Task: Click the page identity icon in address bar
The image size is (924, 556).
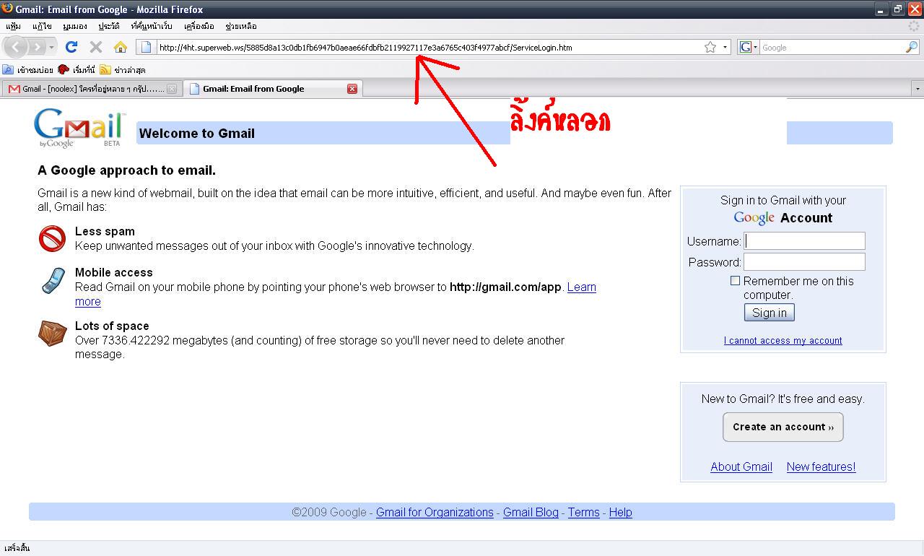Action: (146, 47)
